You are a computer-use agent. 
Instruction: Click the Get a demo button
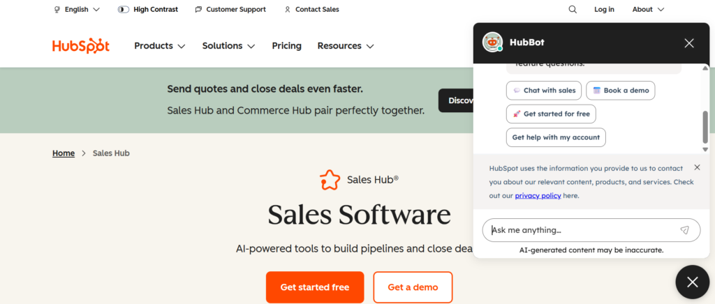click(413, 287)
